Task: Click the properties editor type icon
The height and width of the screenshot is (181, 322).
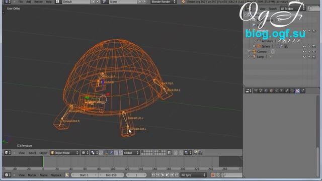Action: pos(249,90)
